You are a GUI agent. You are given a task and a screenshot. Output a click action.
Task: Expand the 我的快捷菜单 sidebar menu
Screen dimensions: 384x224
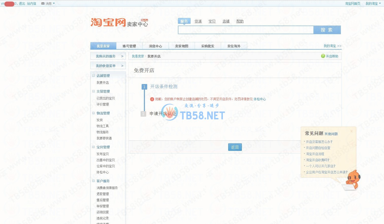pos(108,66)
